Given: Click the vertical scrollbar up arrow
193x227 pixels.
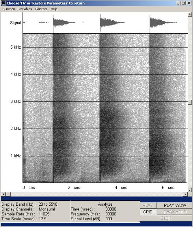Looking at the screenshot, I should (x=189, y=14).
